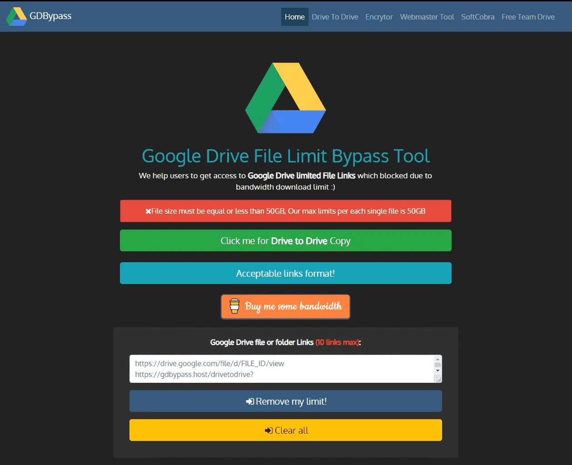Go to Drive To Drive page
This screenshot has width=572, height=465.
tap(335, 17)
